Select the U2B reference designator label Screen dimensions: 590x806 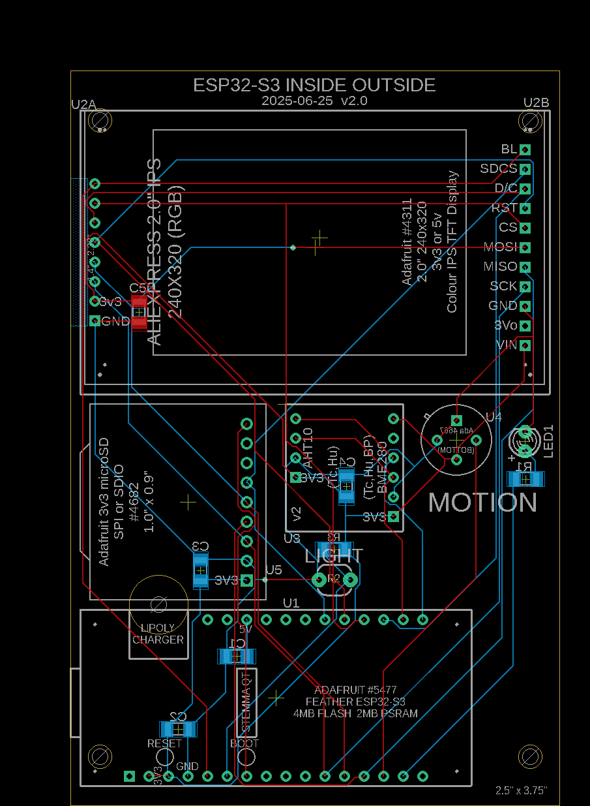(x=536, y=102)
